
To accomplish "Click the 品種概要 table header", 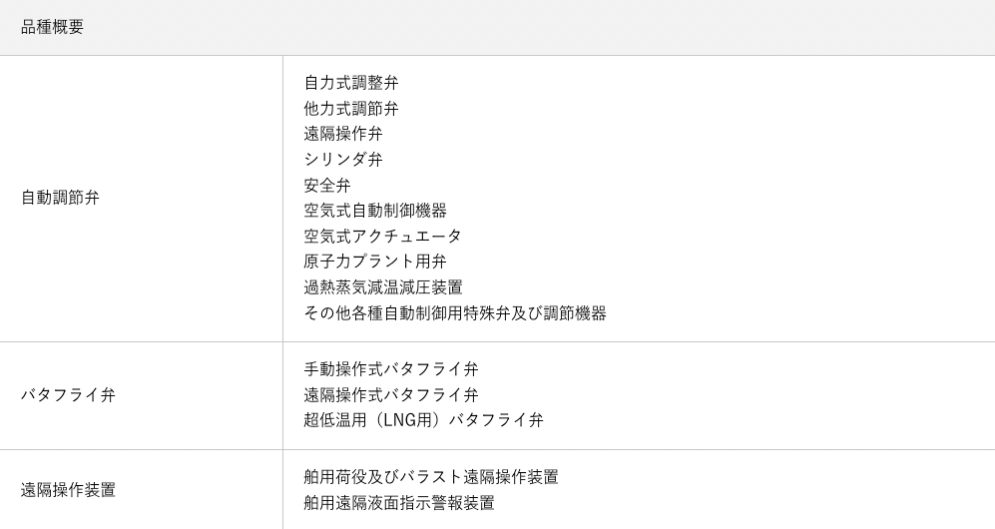I will [x=53, y=28].
